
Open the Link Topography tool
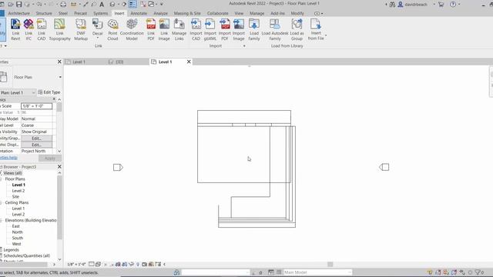60,29
